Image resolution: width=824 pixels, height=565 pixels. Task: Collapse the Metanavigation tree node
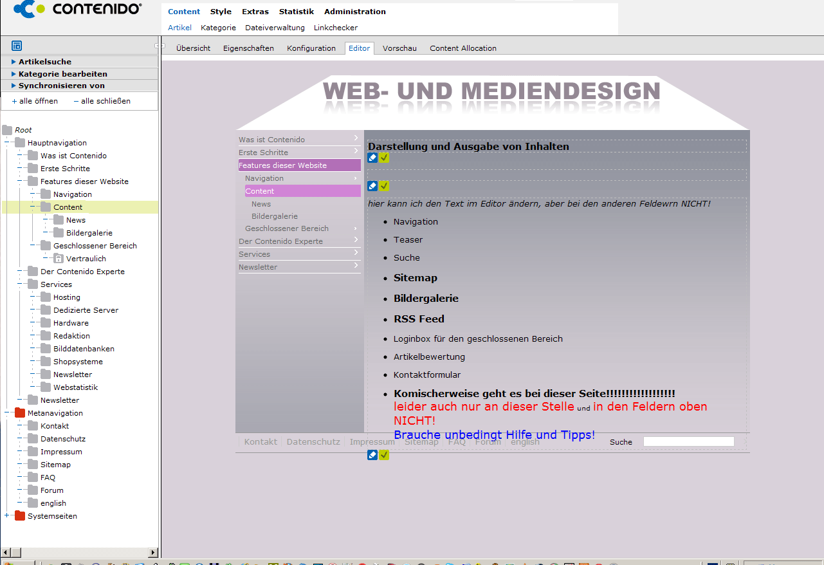[7, 413]
